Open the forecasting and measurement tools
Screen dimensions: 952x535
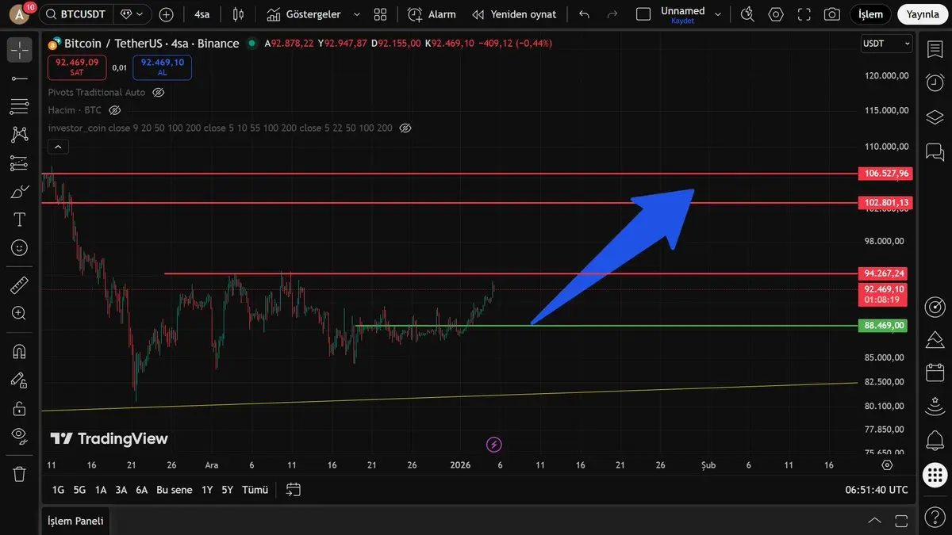pyautogui.click(x=20, y=163)
